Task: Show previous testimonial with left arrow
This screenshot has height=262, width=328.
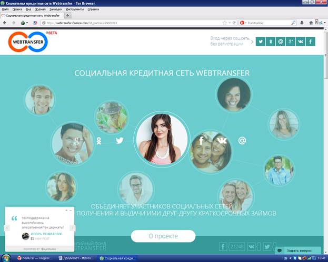Action: [x=7, y=228]
